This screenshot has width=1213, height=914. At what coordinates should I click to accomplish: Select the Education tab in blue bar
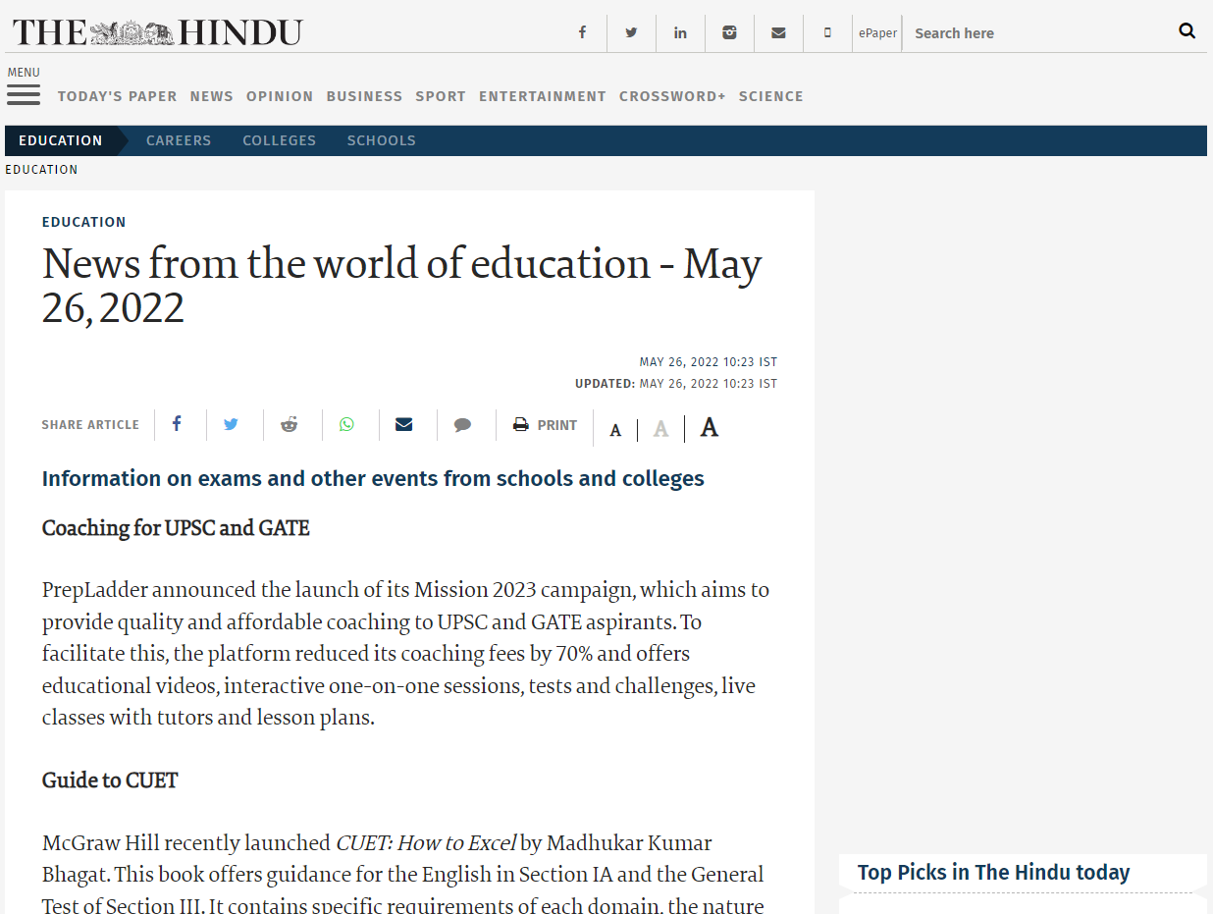tap(61, 140)
